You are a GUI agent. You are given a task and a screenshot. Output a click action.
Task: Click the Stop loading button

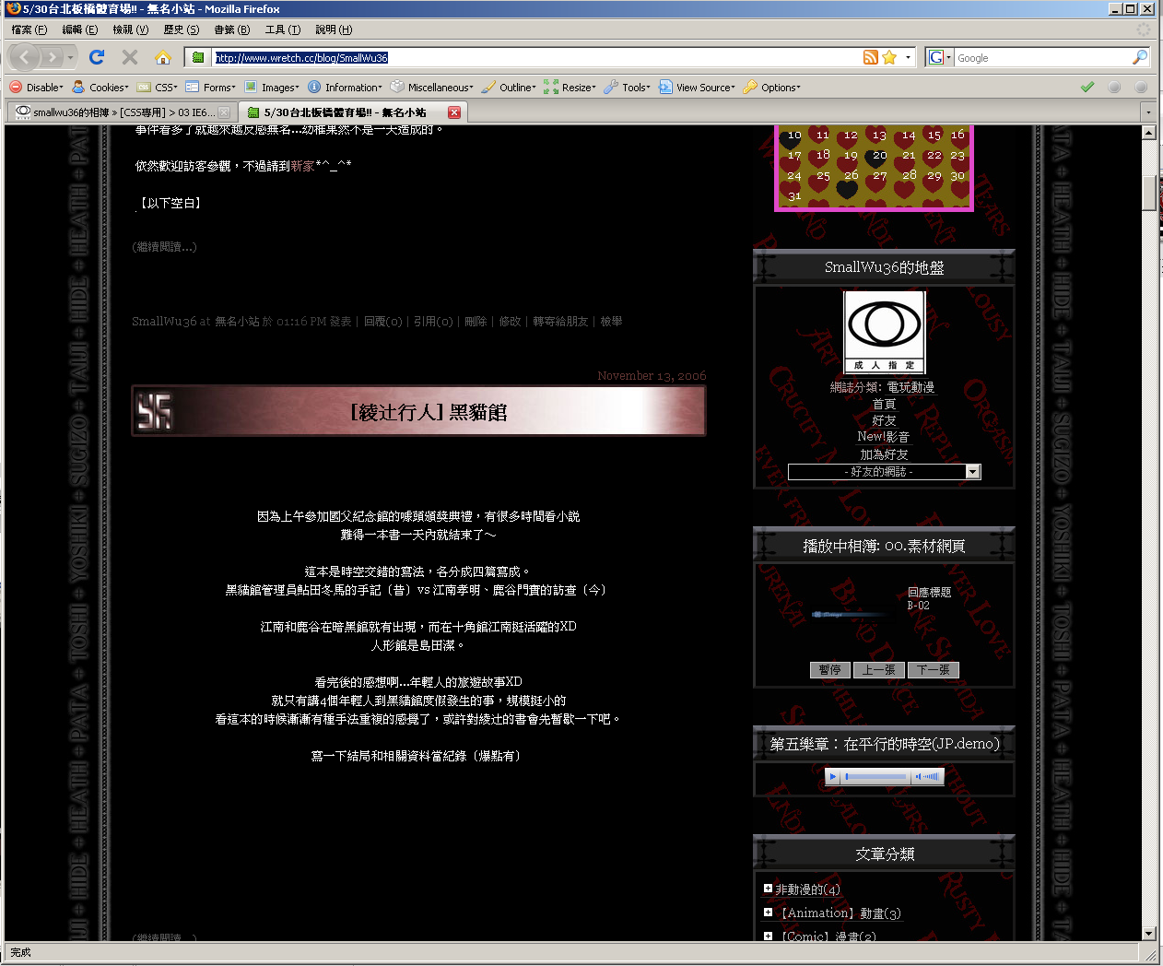tap(130, 57)
